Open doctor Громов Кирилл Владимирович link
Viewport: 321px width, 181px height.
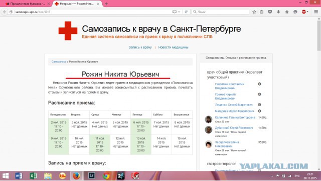(225, 96)
